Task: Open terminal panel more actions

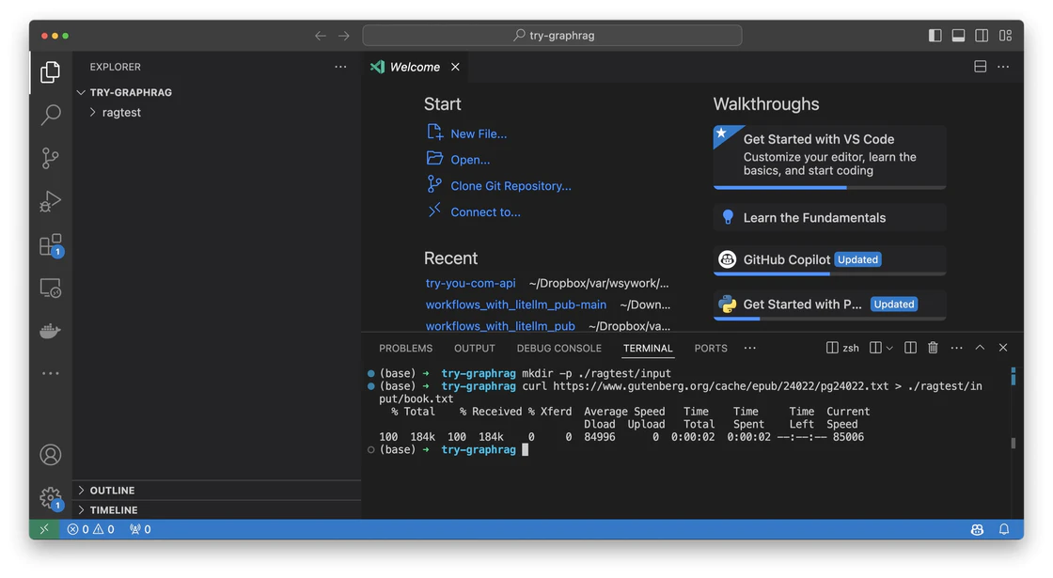Action: tap(956, 348)
